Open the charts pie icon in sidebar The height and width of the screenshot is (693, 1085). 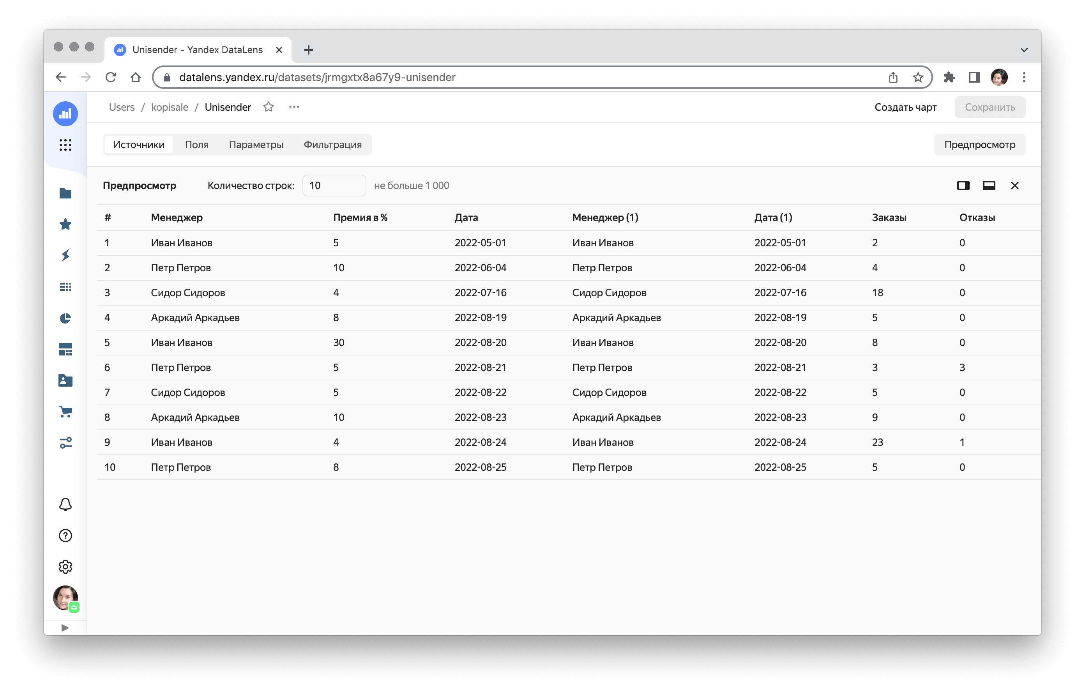65,318
